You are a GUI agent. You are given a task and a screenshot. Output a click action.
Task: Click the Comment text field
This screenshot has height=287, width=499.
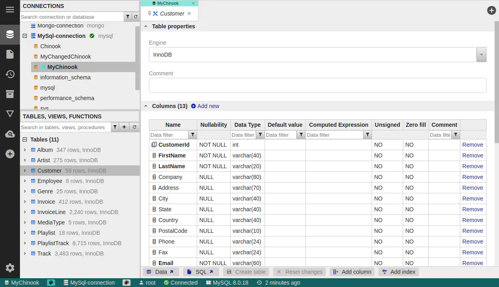tap(317, 85)
